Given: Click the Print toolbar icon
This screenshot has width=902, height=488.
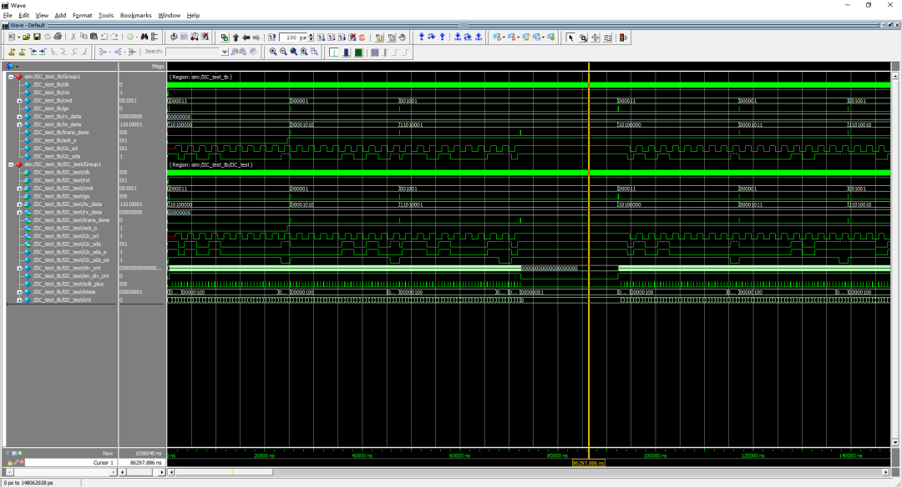Looking at the screenshot, I should point(58,38).
